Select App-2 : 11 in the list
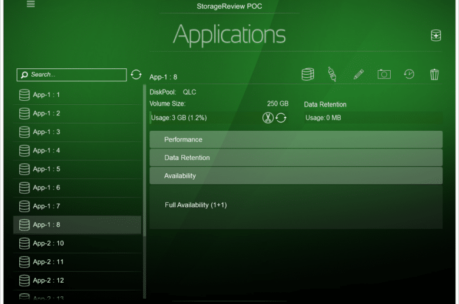Image resolution: width=459 pixels, height=304 pixels. click(x=77, y=262)
